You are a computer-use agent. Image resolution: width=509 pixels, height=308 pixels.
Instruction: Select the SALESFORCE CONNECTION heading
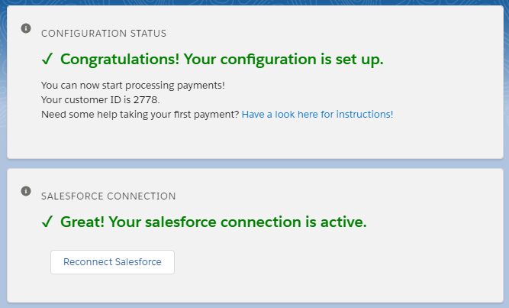[x=108, y=196]
